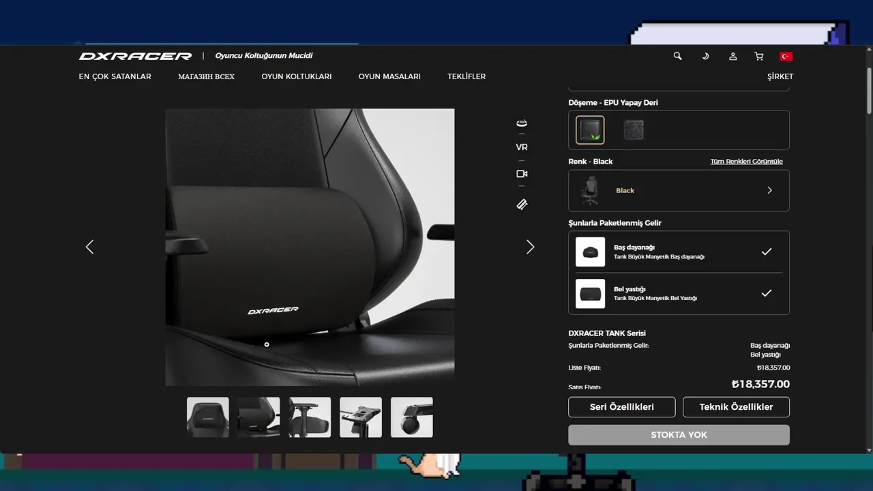This screenshot has width=873, height=491.
Task: Open the VR view option
Action: click(x=522, y=147)
